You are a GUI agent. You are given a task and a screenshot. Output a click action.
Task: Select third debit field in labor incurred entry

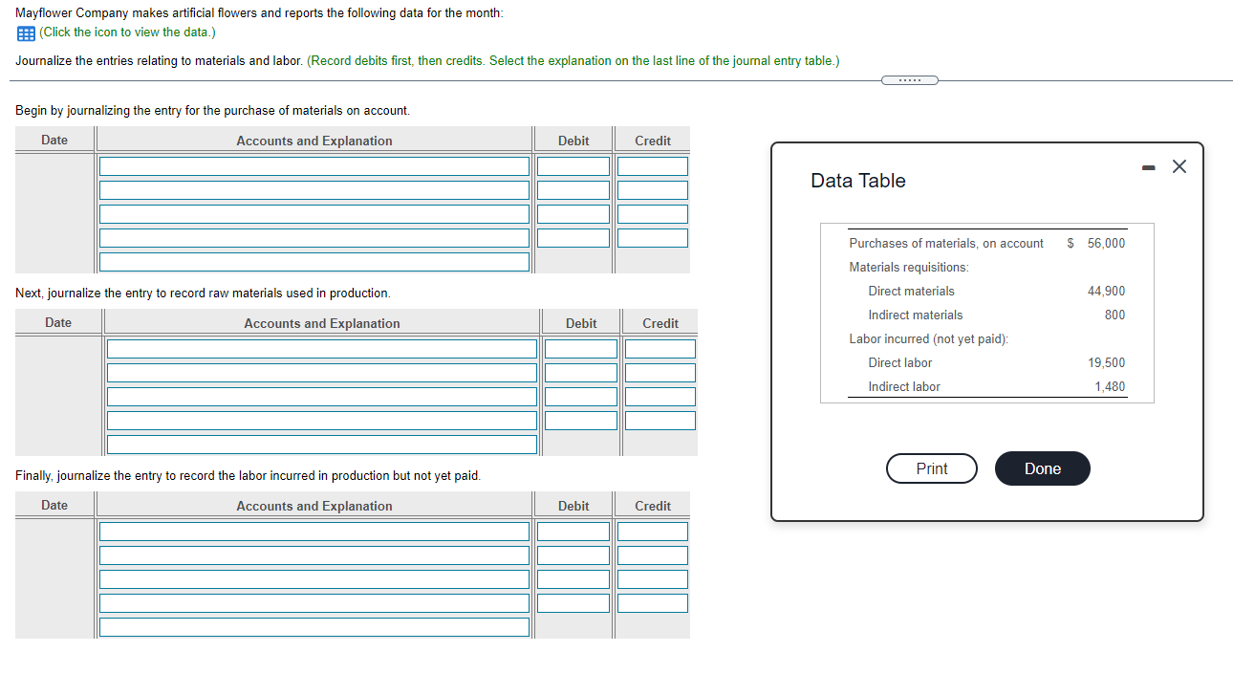pos(573,579)
